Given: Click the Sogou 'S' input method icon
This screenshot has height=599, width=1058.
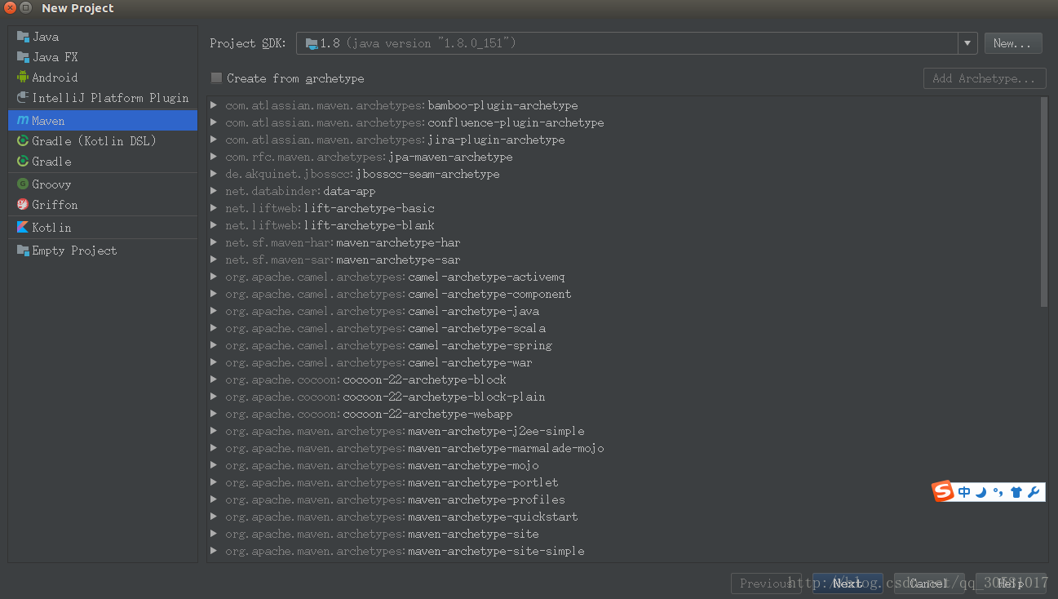Looking at the screenshot, I should [943, 491].
